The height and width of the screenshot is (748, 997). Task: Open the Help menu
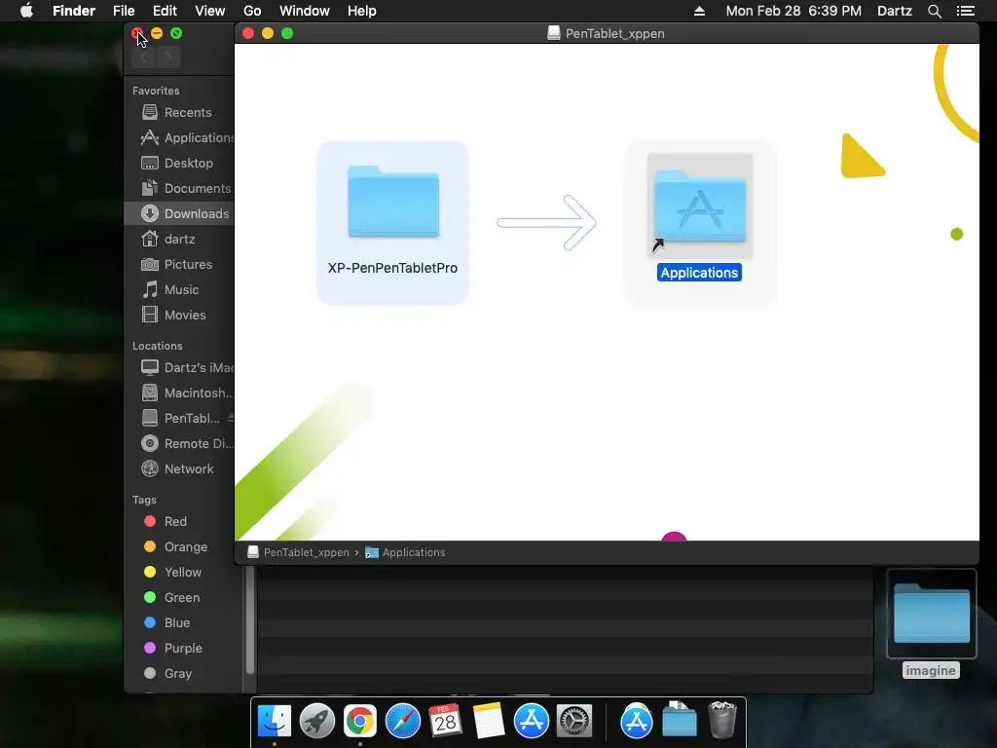pos(362,11)
